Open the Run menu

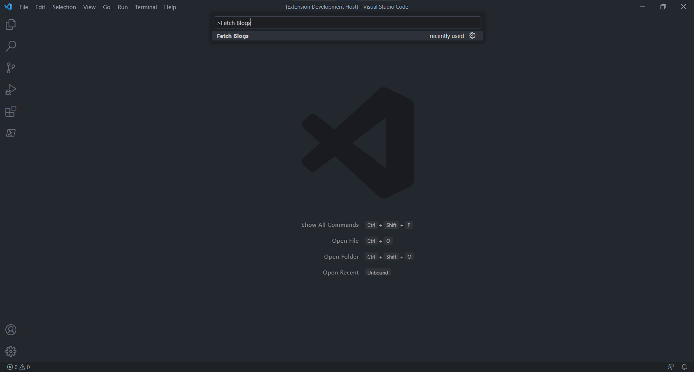click(123, 7)
